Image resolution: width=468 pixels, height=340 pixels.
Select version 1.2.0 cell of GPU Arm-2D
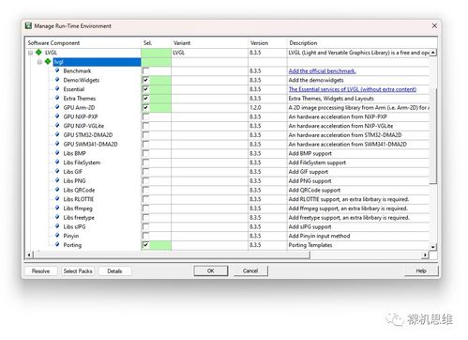pyautogui.click(x=267, y=108)
